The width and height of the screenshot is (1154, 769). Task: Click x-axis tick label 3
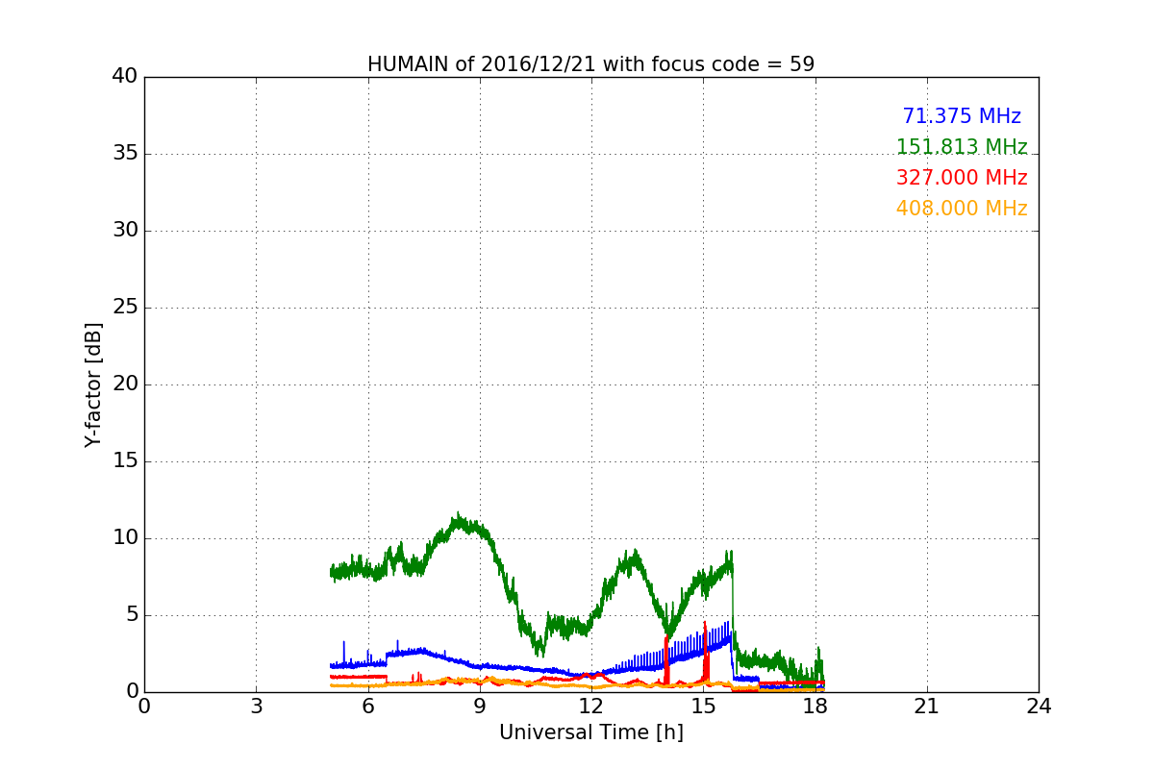click(256, 707)
